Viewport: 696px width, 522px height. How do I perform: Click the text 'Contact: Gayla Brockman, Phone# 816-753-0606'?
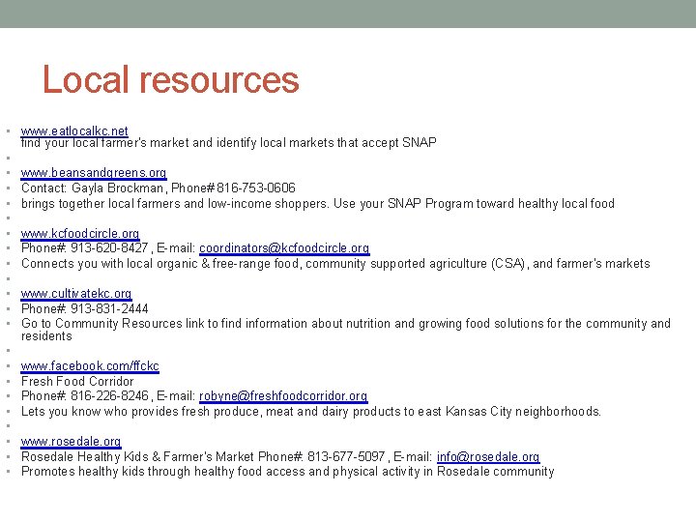(x=158, y=188)
